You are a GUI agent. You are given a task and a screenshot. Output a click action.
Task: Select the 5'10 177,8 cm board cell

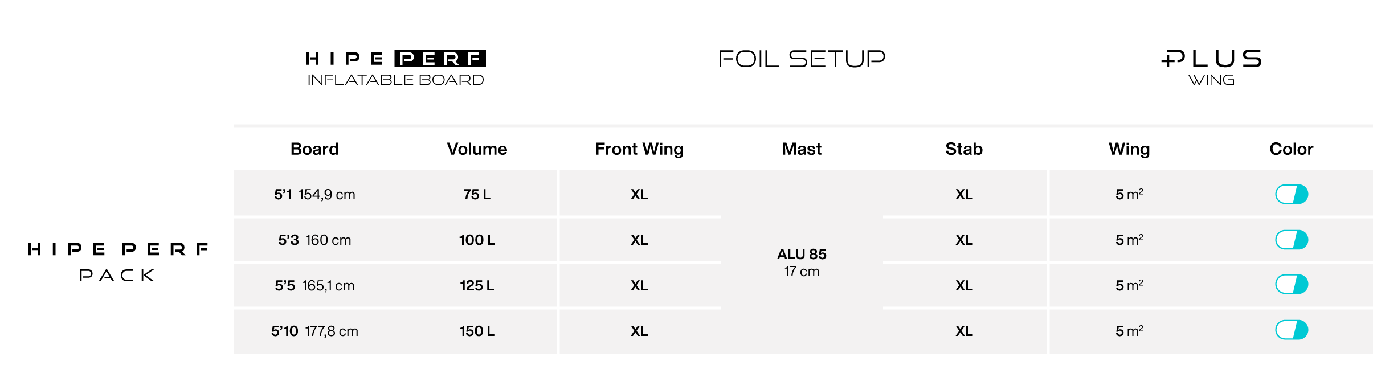point(314,331)
